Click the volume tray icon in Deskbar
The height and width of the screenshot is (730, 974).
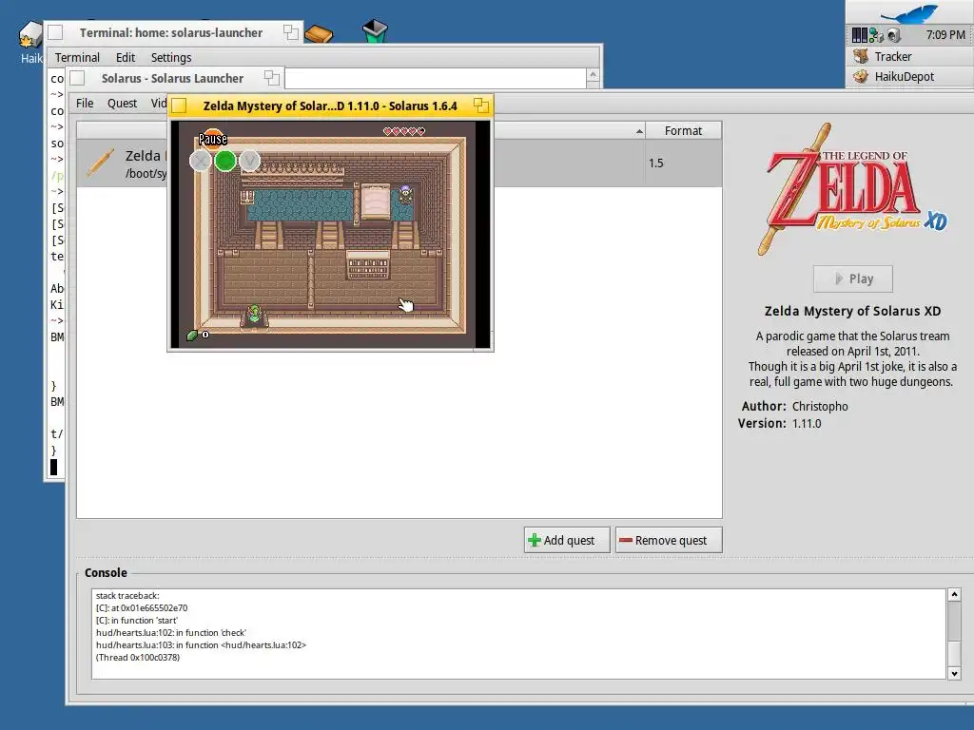pos(893,35)
